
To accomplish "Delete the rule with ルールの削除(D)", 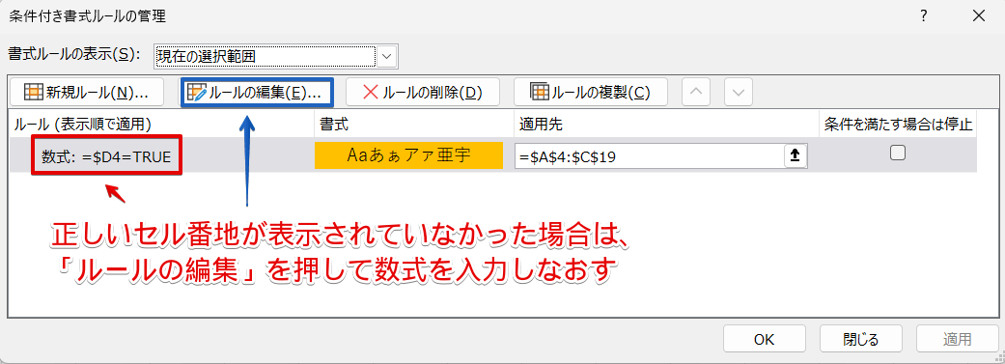I will pos(423,93).
